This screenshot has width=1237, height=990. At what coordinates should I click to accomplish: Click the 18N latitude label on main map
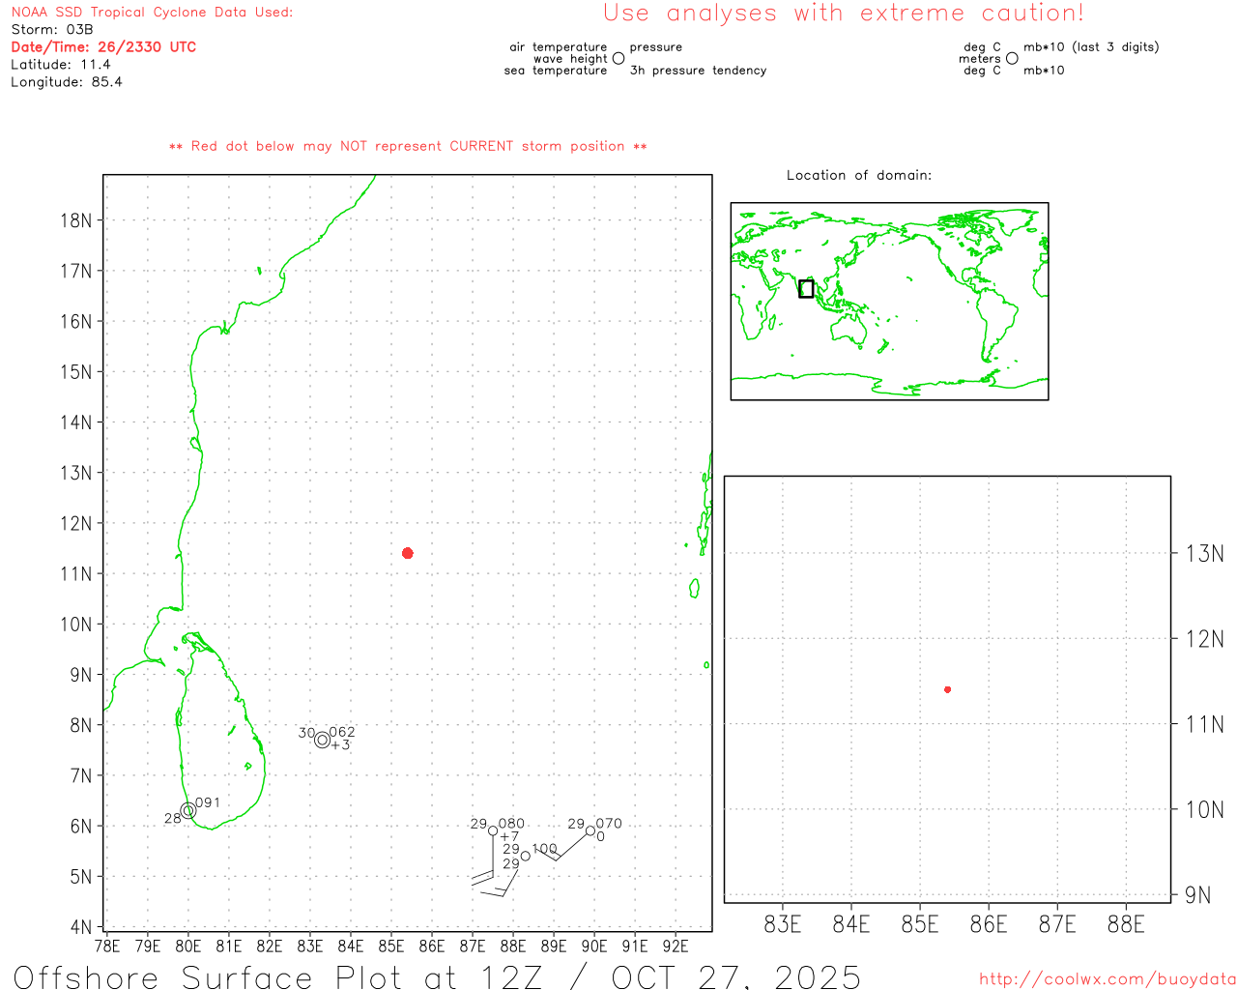pos(76,220)
